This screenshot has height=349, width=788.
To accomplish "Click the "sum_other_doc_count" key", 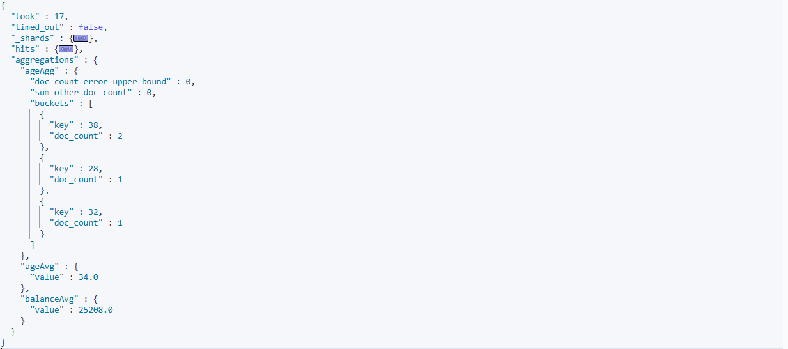I will (x=81, y=93).
